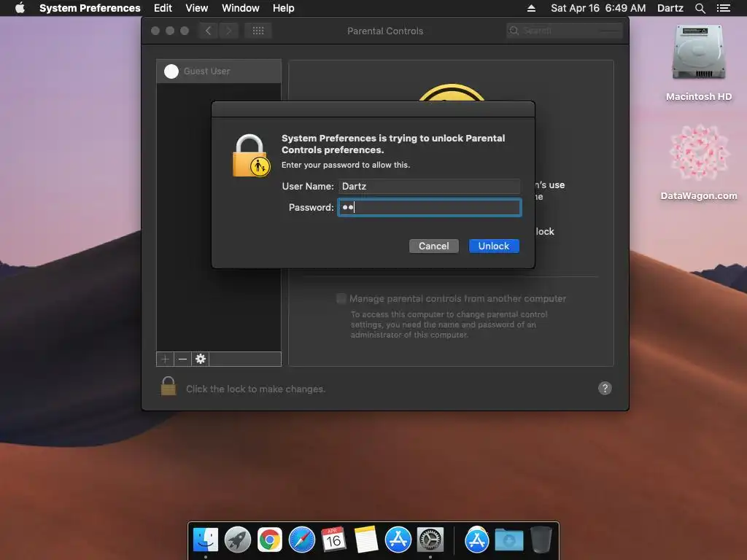Open the View menu
Image resolution: width=747 pixels, height=560 pixels.
(197, 8)
